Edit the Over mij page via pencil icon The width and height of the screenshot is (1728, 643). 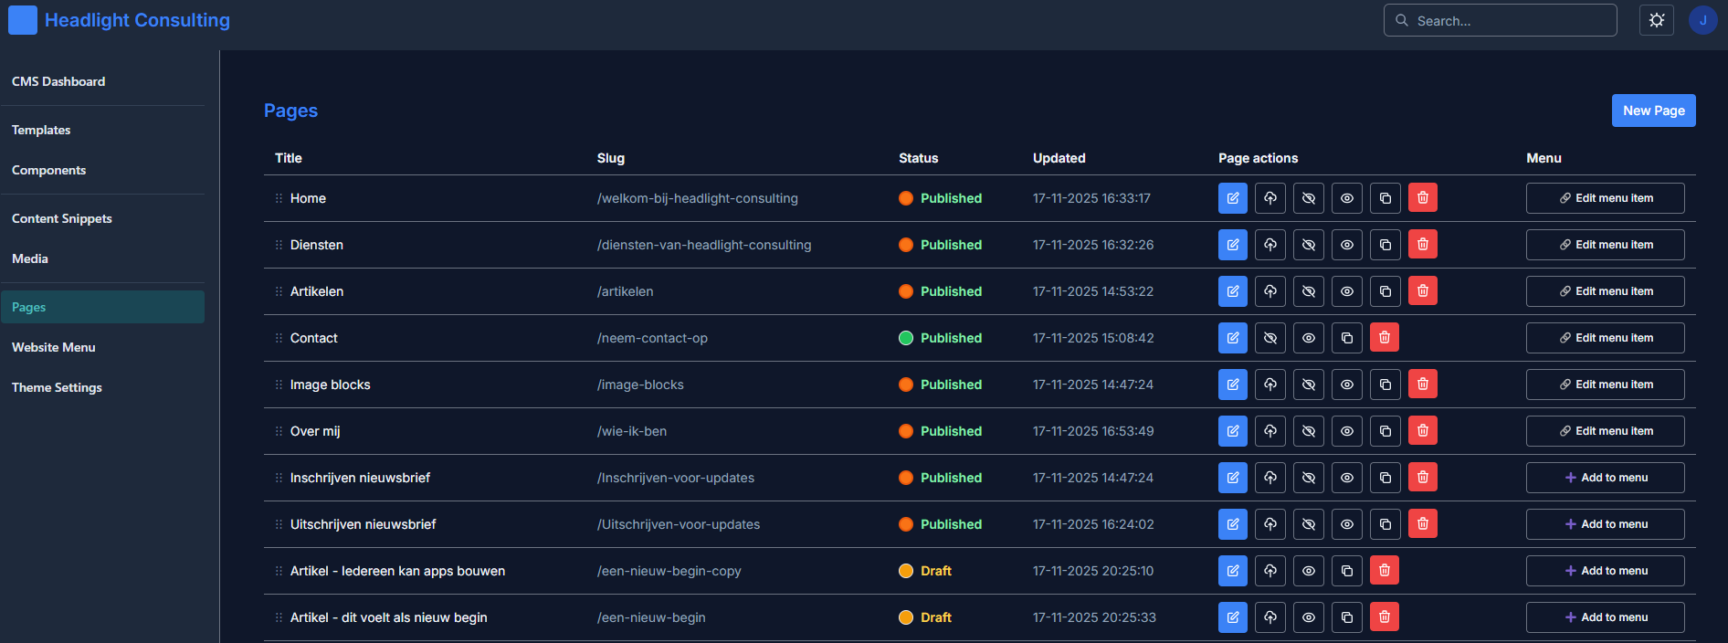[1232, 431]
